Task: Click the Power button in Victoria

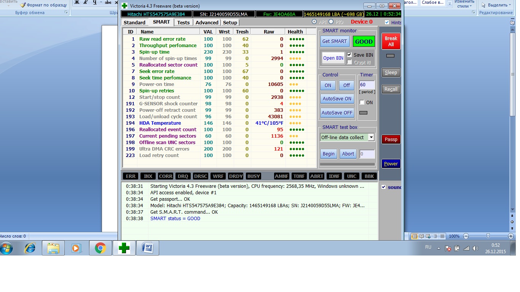Action: point(391,164)
